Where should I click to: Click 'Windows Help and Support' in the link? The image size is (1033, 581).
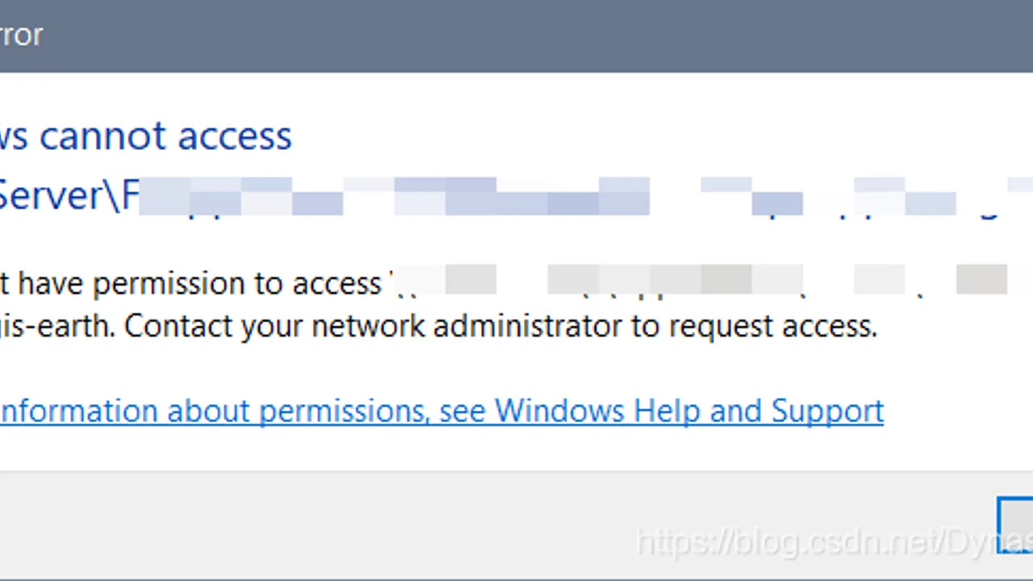(689, 411)
